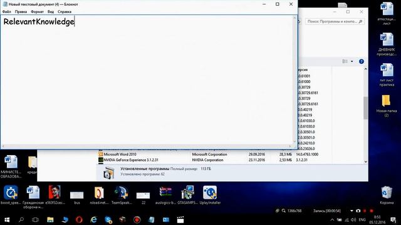Select the auslogics-b... archive icon

point(165,195)
